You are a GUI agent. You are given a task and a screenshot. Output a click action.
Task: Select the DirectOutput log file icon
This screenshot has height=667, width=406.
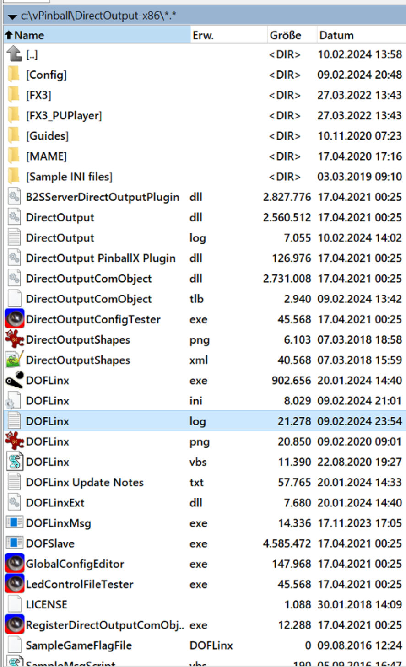(x=14, y=237)
